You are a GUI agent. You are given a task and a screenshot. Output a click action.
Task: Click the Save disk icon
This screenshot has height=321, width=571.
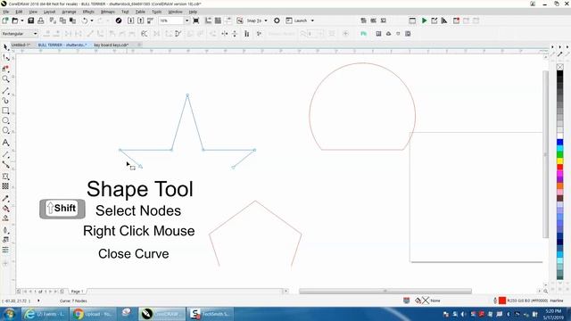(31, 21)
